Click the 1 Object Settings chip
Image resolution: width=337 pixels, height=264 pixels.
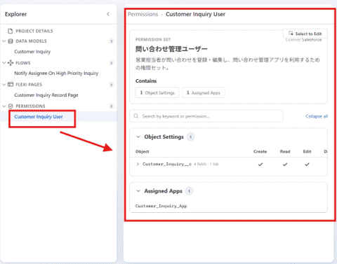pos(157,92)
